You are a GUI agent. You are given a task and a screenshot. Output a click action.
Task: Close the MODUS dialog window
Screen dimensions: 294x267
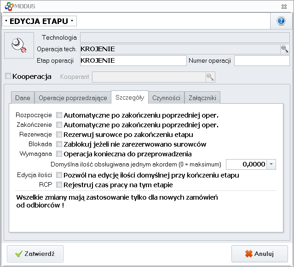(285, 6)
